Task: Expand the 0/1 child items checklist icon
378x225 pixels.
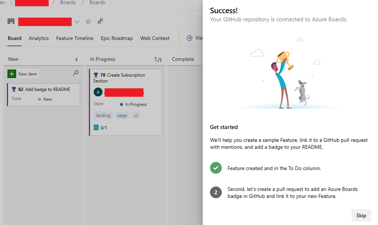Action: (96, 128)
